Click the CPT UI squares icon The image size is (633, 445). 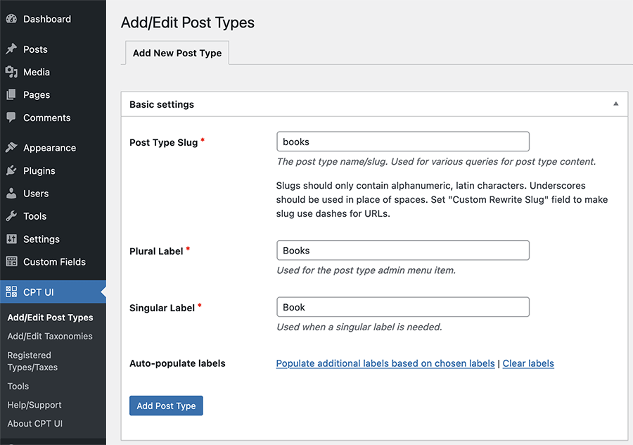click(11, 292)
